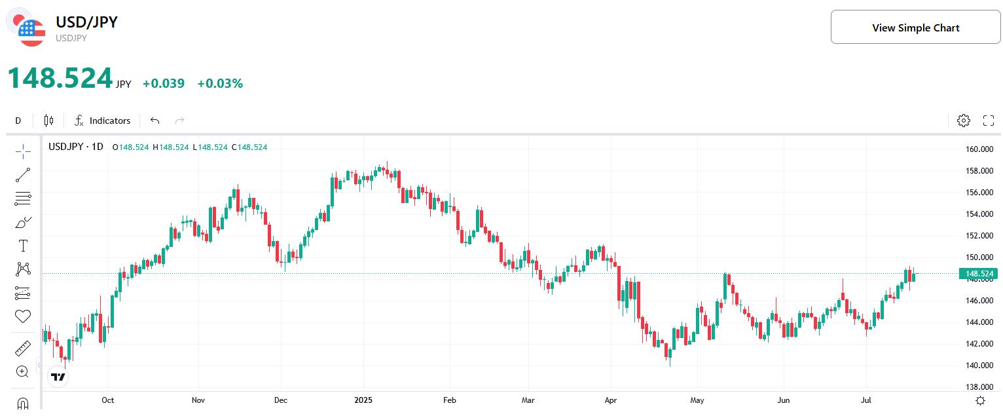Open the D timeframe selector

click(x=18, y=121)
